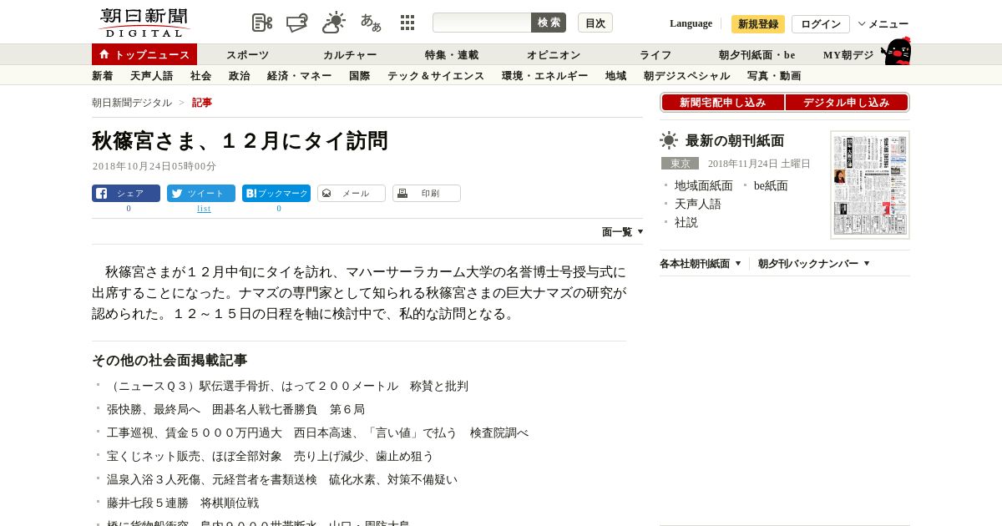1002x526 pixels.
Task: Open MY朝デジ tab
Action: click(x=848, y=55)
